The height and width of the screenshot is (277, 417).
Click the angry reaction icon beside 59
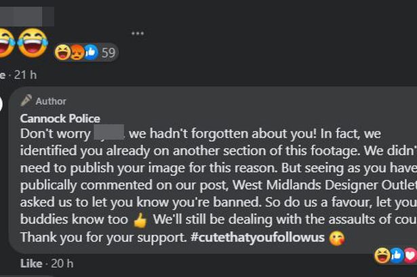[78, 52]
